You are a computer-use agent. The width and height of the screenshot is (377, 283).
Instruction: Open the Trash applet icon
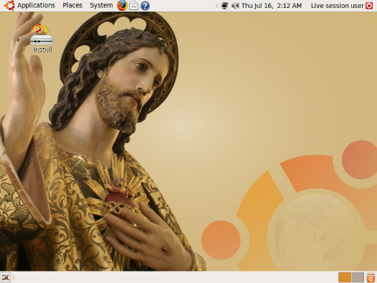371,277
